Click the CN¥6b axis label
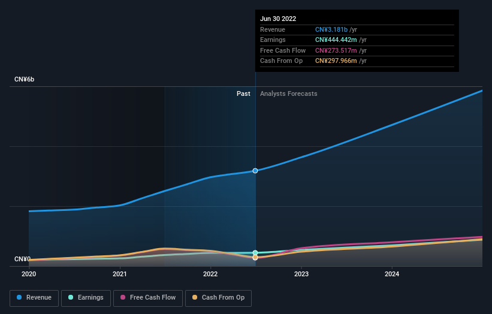The image size is (492, 314). tap(24, 79)
